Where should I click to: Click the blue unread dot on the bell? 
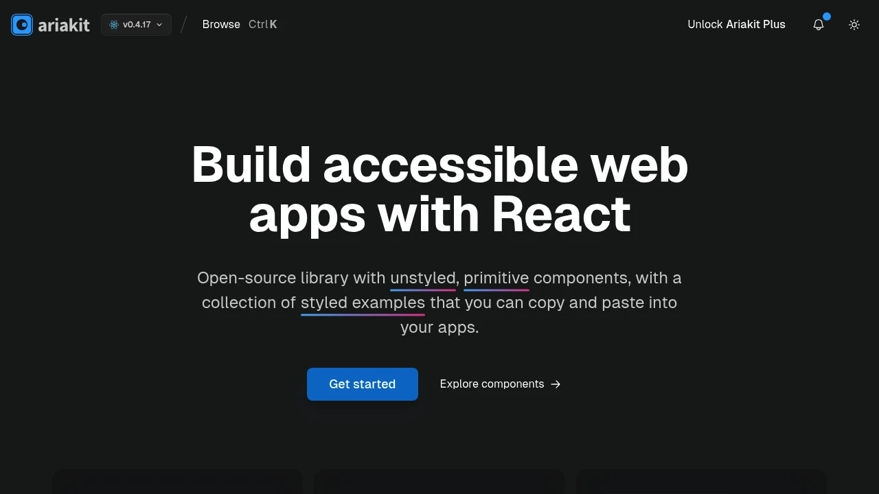point(827,16)
